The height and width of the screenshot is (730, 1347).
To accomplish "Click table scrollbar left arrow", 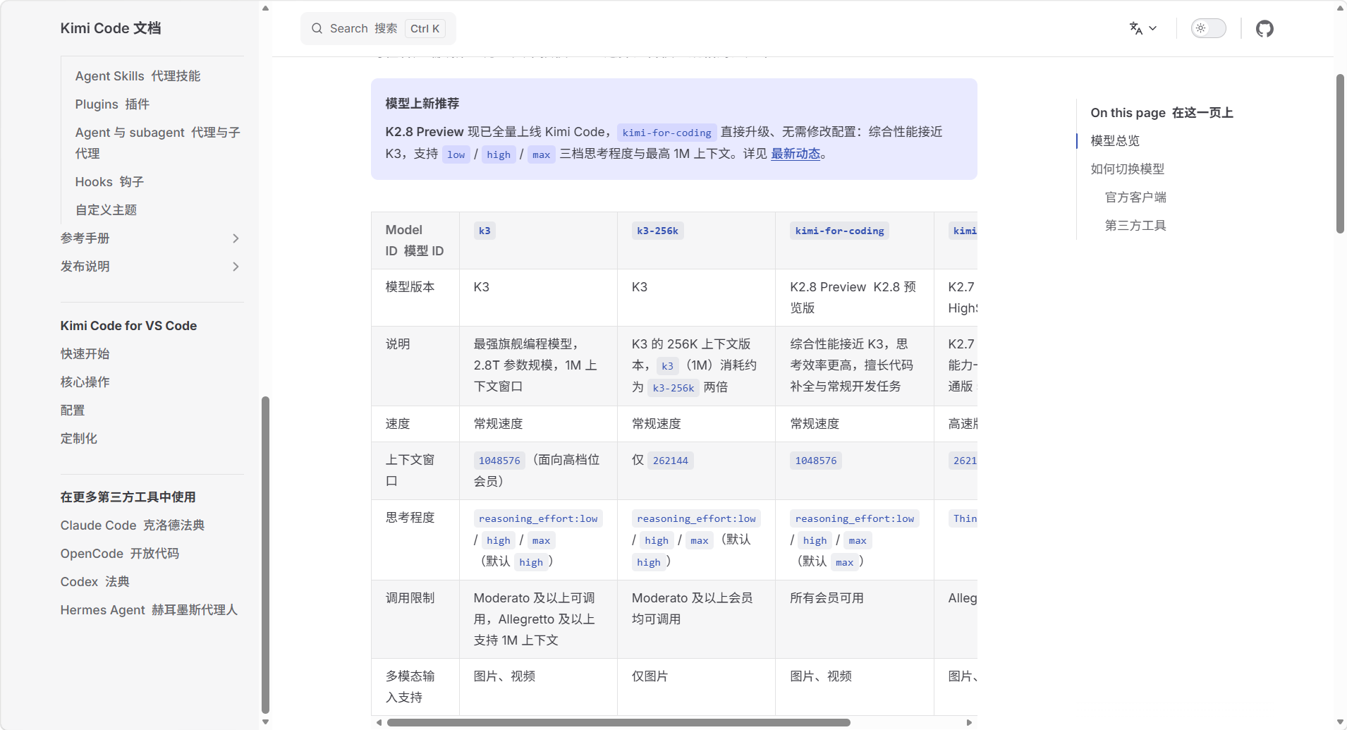I will click(379, 722).
